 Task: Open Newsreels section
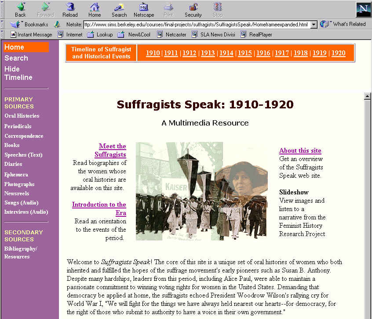pos(17,194)
